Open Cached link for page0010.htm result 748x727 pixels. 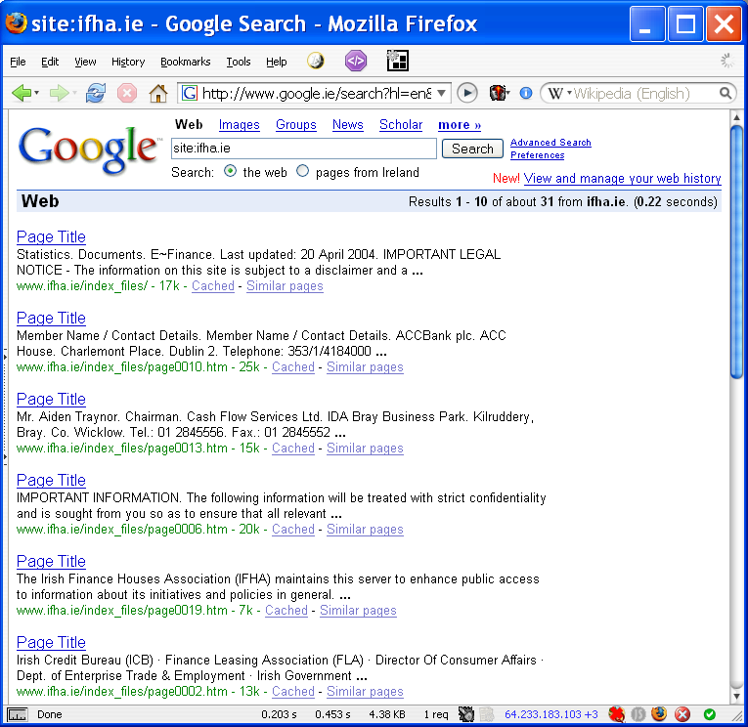(x=293, y=367)
